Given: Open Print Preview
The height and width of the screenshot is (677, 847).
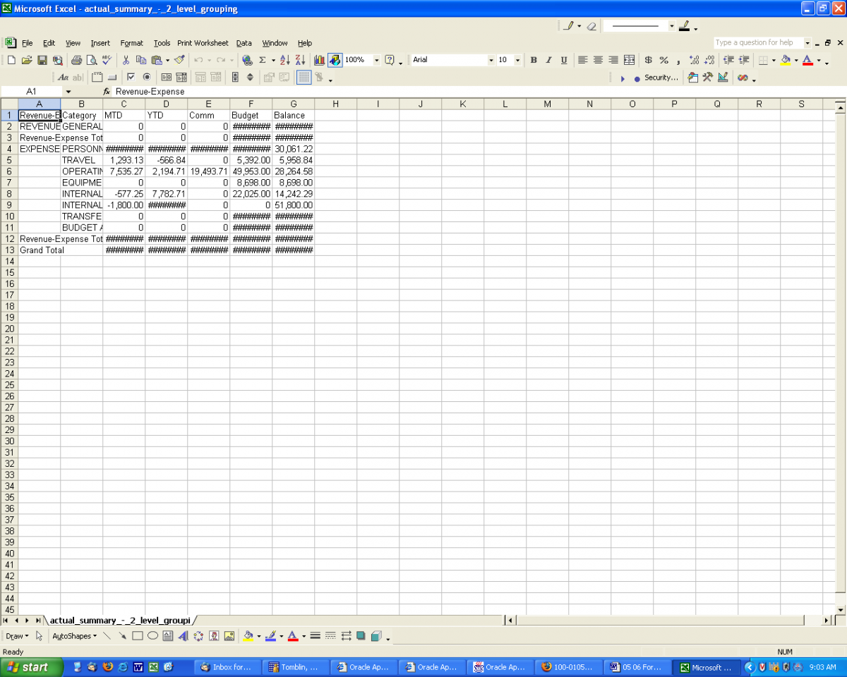Looking at the screenshot, I should (x=91, y=60).
